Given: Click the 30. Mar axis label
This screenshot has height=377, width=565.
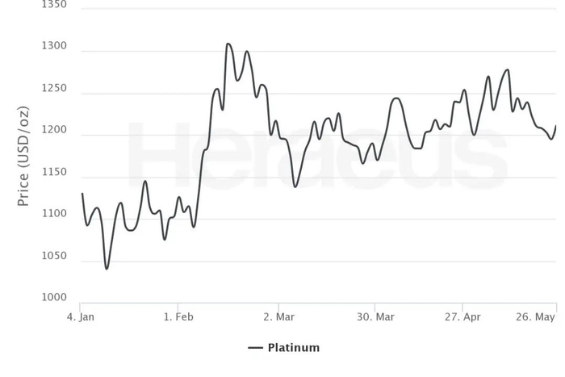Looking at the screenshot, I should point(377,317).
